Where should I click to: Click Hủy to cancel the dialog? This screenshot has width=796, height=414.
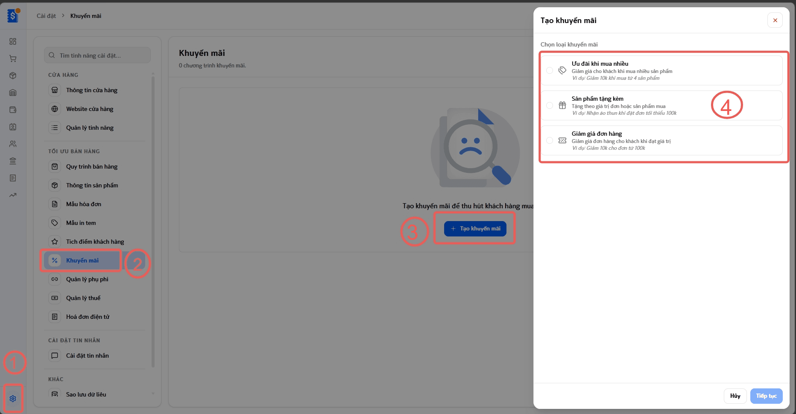point(735,396)
